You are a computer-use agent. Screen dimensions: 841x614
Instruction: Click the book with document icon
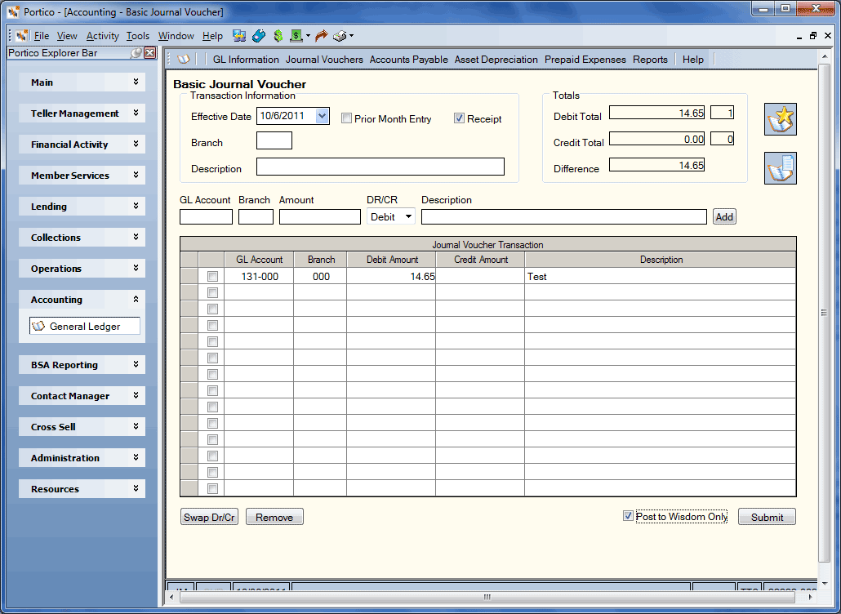(x=780, y=168)
